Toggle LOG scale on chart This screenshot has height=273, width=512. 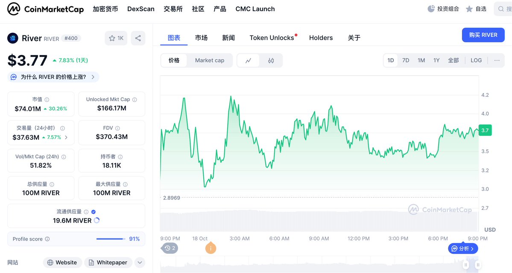[x=476, y=61]
